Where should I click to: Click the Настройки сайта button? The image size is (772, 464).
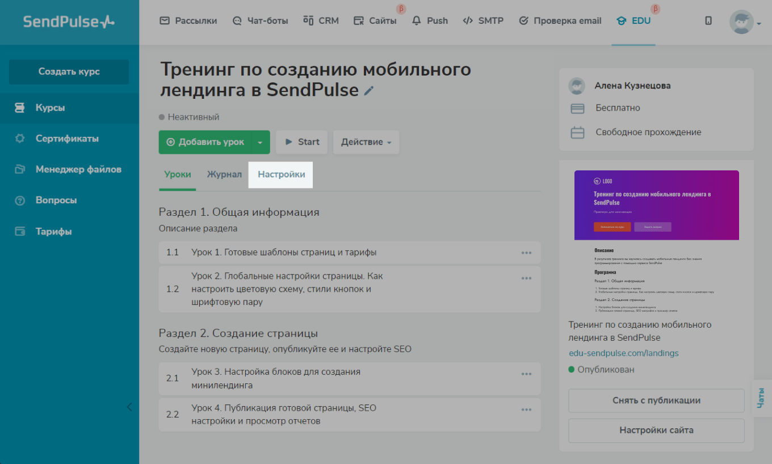click(x=656, y=430)
